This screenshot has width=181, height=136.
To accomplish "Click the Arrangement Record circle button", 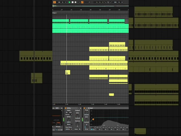I will 76,2.
